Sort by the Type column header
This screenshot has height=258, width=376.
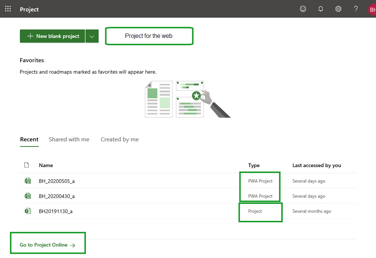coord(254,165)
